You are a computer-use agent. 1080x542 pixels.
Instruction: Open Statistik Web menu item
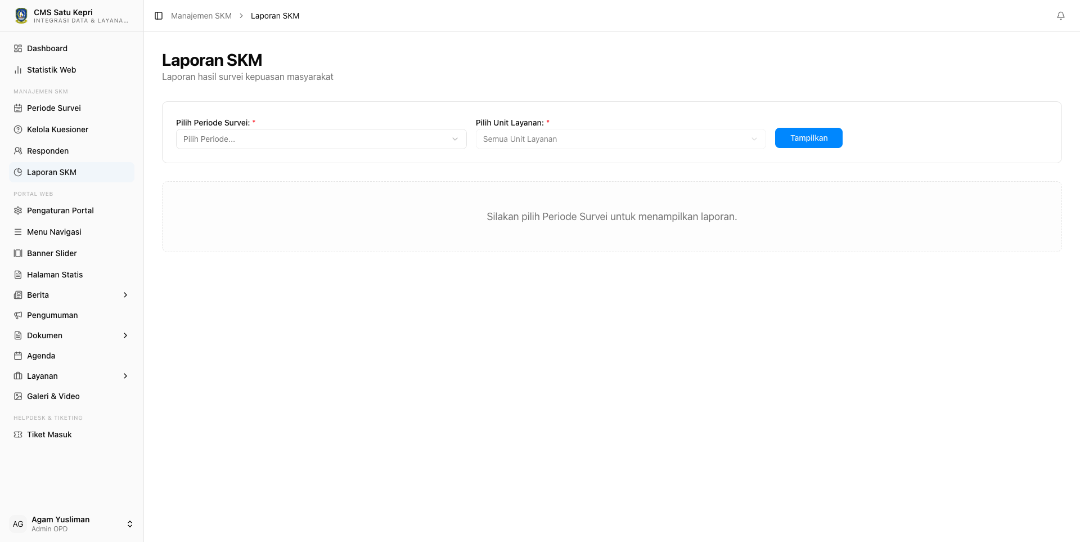tap(71, 70)
